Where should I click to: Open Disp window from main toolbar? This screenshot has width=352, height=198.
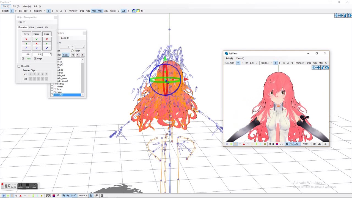point(82,11)
